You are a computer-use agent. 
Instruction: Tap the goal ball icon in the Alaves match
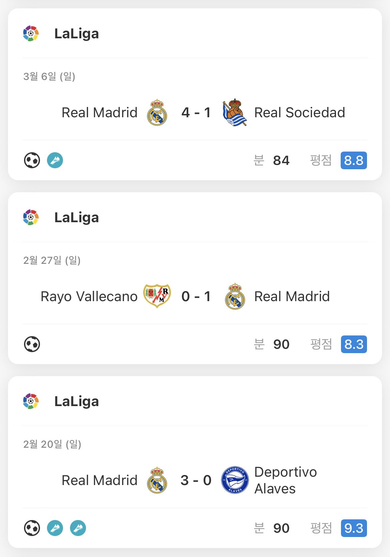32,528
